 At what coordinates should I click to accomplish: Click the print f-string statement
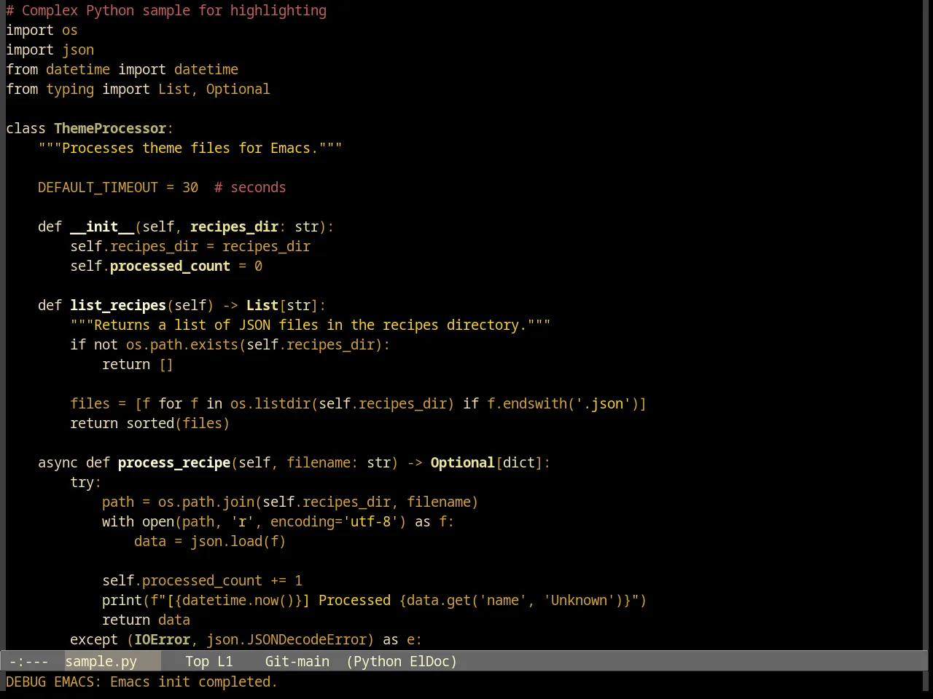(375, 600)
